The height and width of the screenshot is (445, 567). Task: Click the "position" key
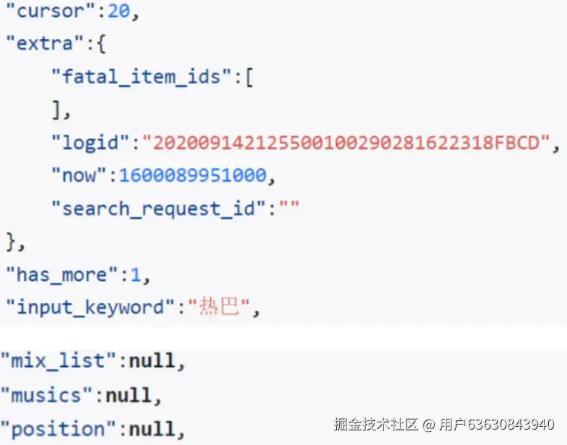(58, 429)
